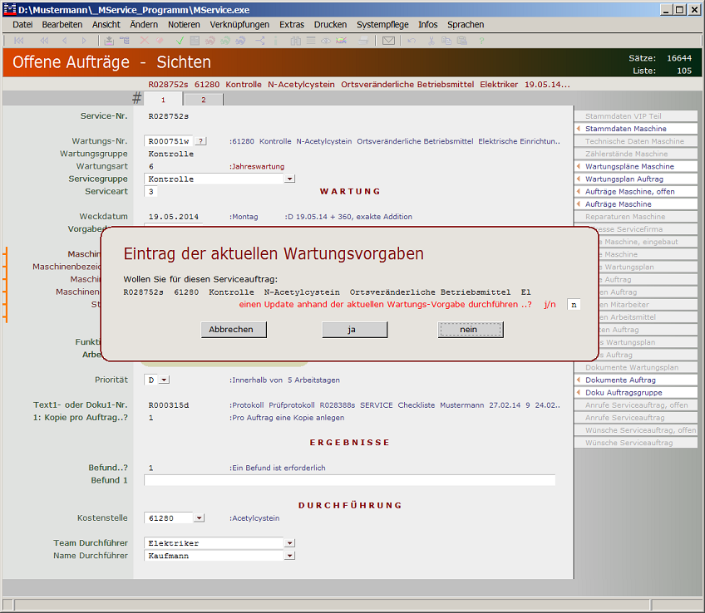Click the printer icon in the toolbar
The height and width of the screenshot is (613, 705).
pyautogui.click(x=363, y=40)
